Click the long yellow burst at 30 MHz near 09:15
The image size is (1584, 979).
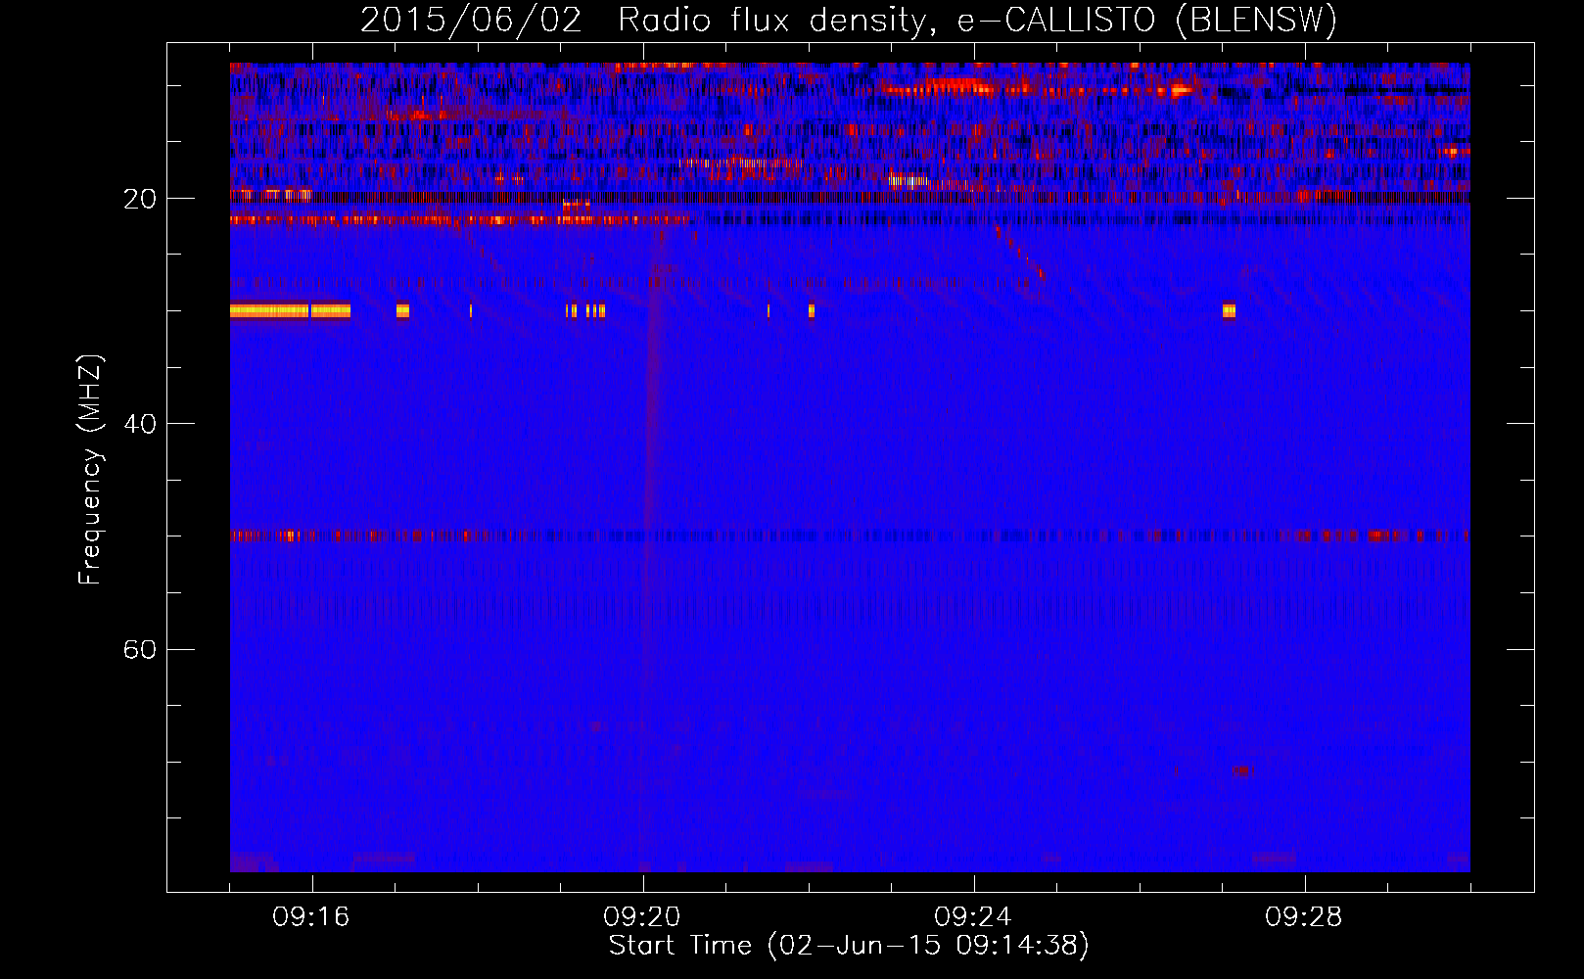(x=290, y=311)
